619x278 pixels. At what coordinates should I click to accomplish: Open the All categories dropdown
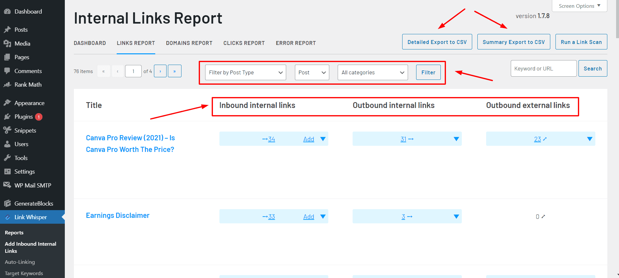(x=372, y=72)
